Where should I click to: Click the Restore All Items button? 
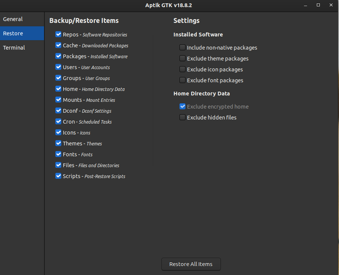click(191, 264)
